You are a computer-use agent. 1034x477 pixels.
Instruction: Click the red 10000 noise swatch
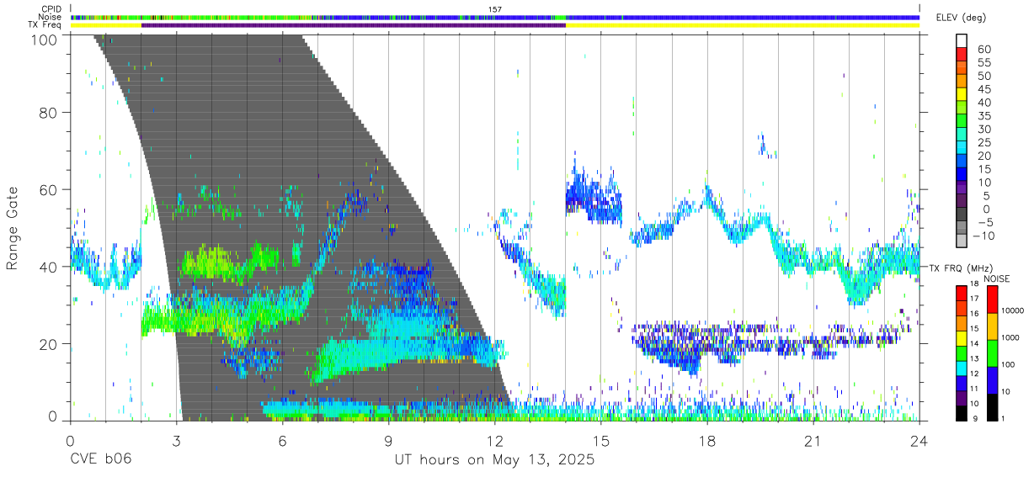(x=993, y=299)
